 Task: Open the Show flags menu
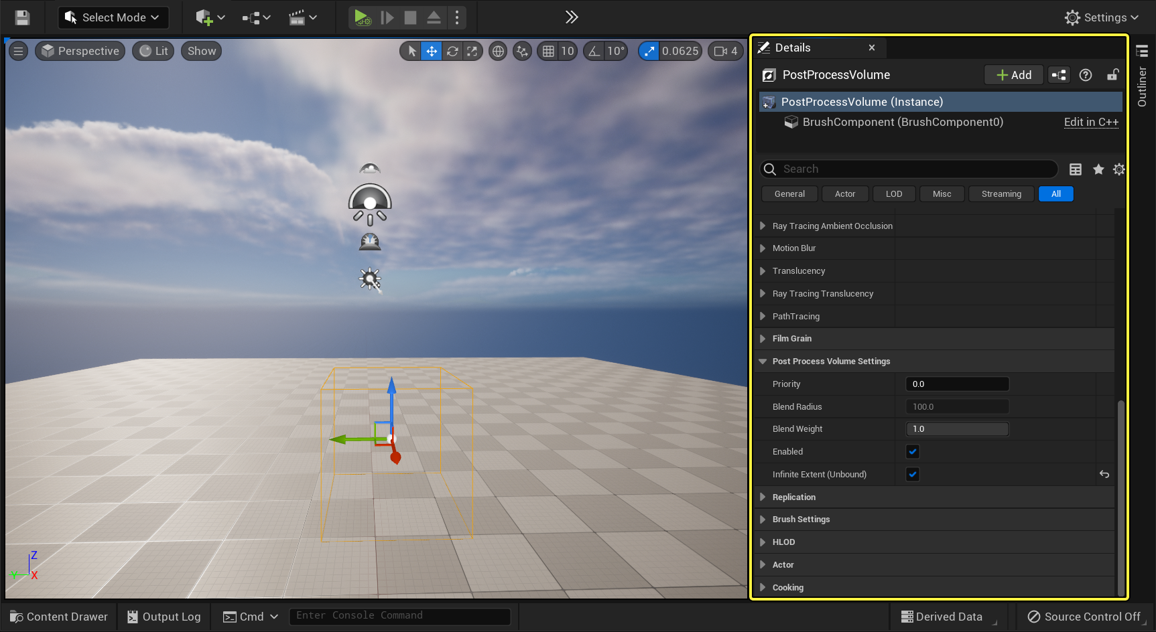202,51
